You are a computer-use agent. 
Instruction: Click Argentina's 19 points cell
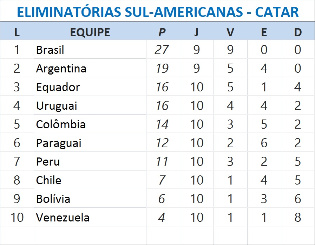point(162,69)
